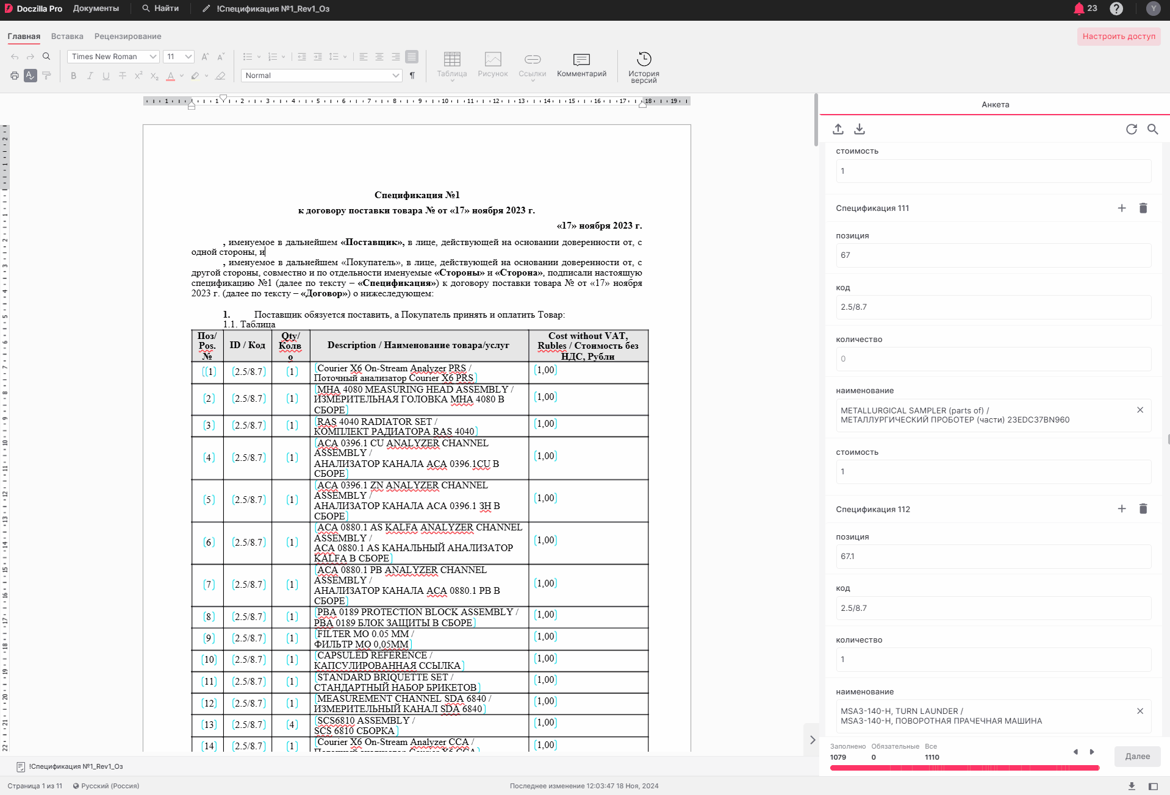Toggle justified alignment
This screenshot has width=1170, height=795.
click(x=412, y=57)
